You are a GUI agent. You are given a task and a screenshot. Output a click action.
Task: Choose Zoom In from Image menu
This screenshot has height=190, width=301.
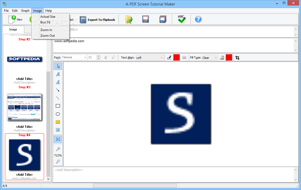50,30
